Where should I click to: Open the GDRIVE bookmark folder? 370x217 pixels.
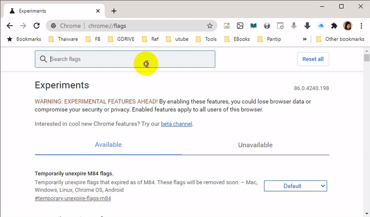121,39
